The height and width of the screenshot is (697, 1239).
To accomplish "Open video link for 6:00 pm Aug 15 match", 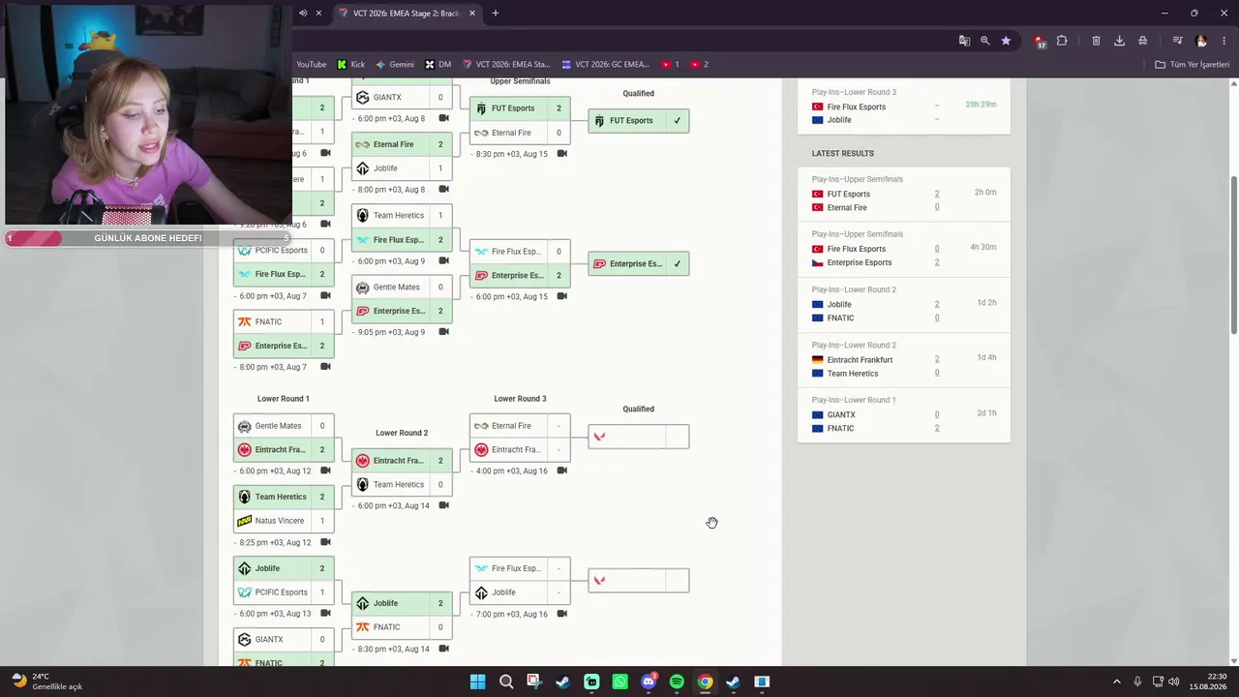I will click(x=562, y=296).
